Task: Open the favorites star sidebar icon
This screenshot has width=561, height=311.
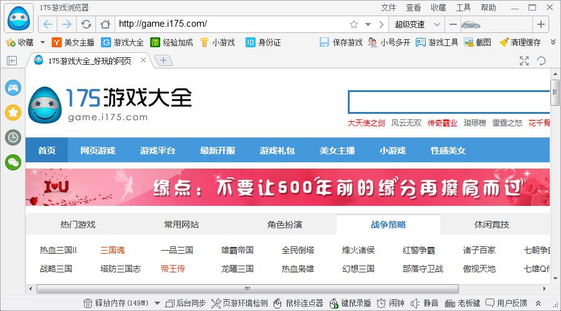Action: [x=13, y=113]
